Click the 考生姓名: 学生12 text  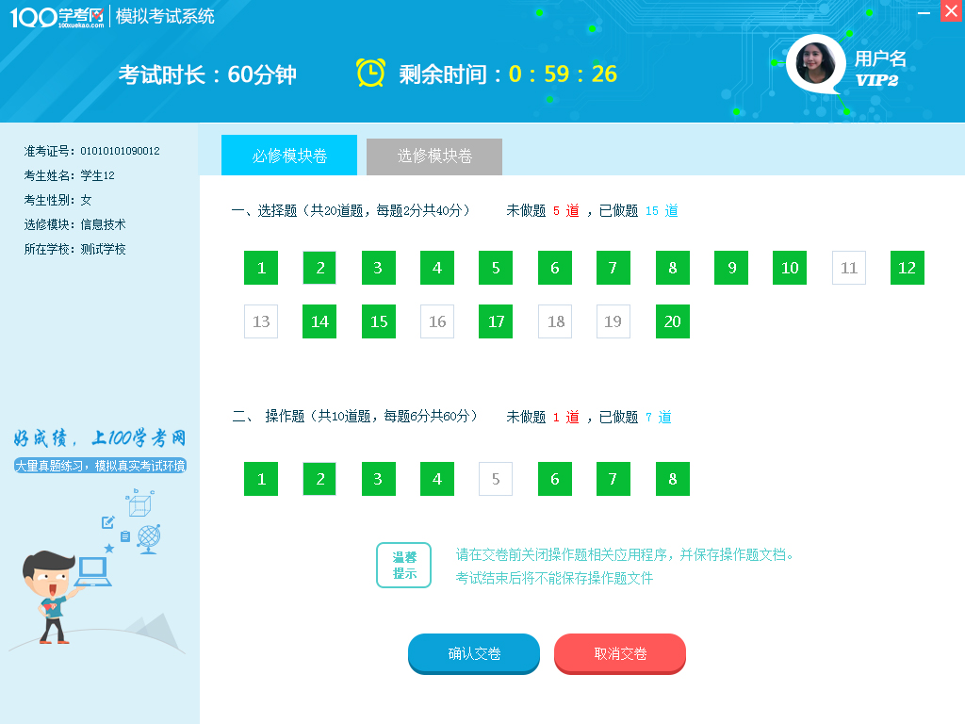point(69,175)
